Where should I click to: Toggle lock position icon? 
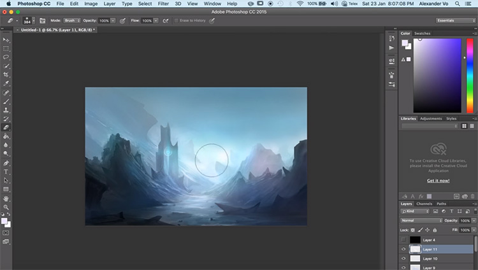tap(428, 230)
